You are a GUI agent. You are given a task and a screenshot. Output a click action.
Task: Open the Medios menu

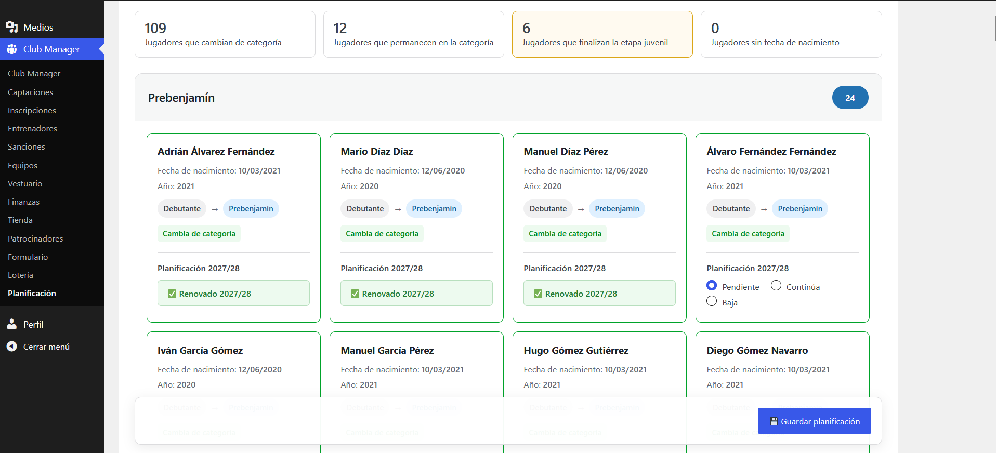tap(52, 27)
